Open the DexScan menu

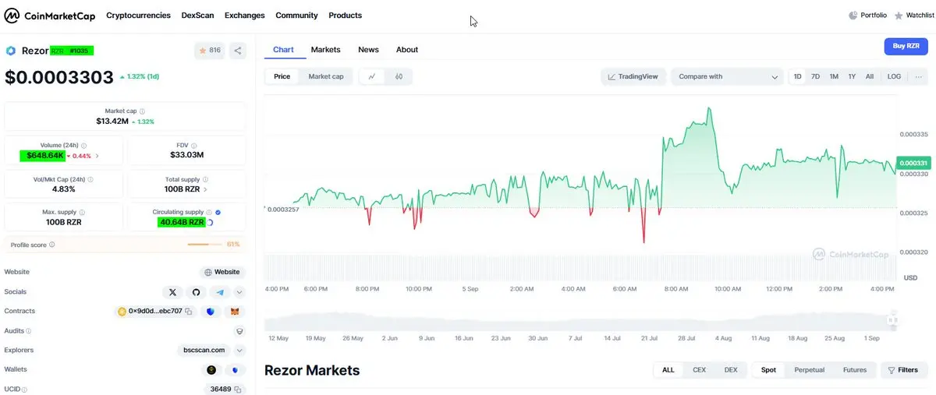coord(197,16)
